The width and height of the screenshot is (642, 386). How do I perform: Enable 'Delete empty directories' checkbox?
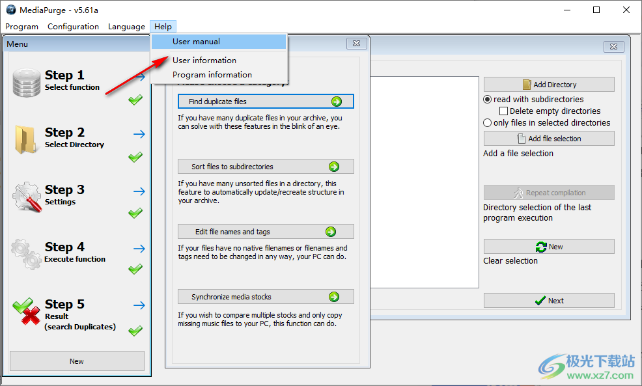click(504, 111)
